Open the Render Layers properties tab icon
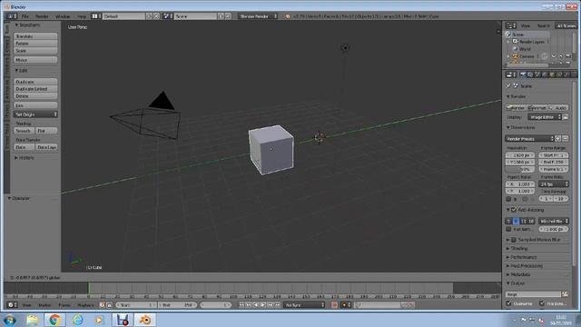581x327 pixels. (530, 74)
